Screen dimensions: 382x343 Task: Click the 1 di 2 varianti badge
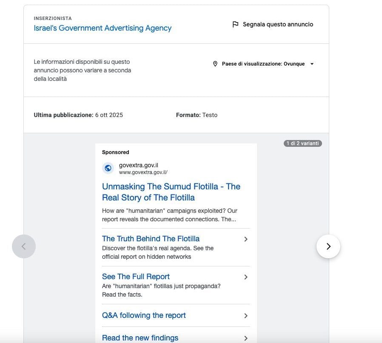coord(302,143)
